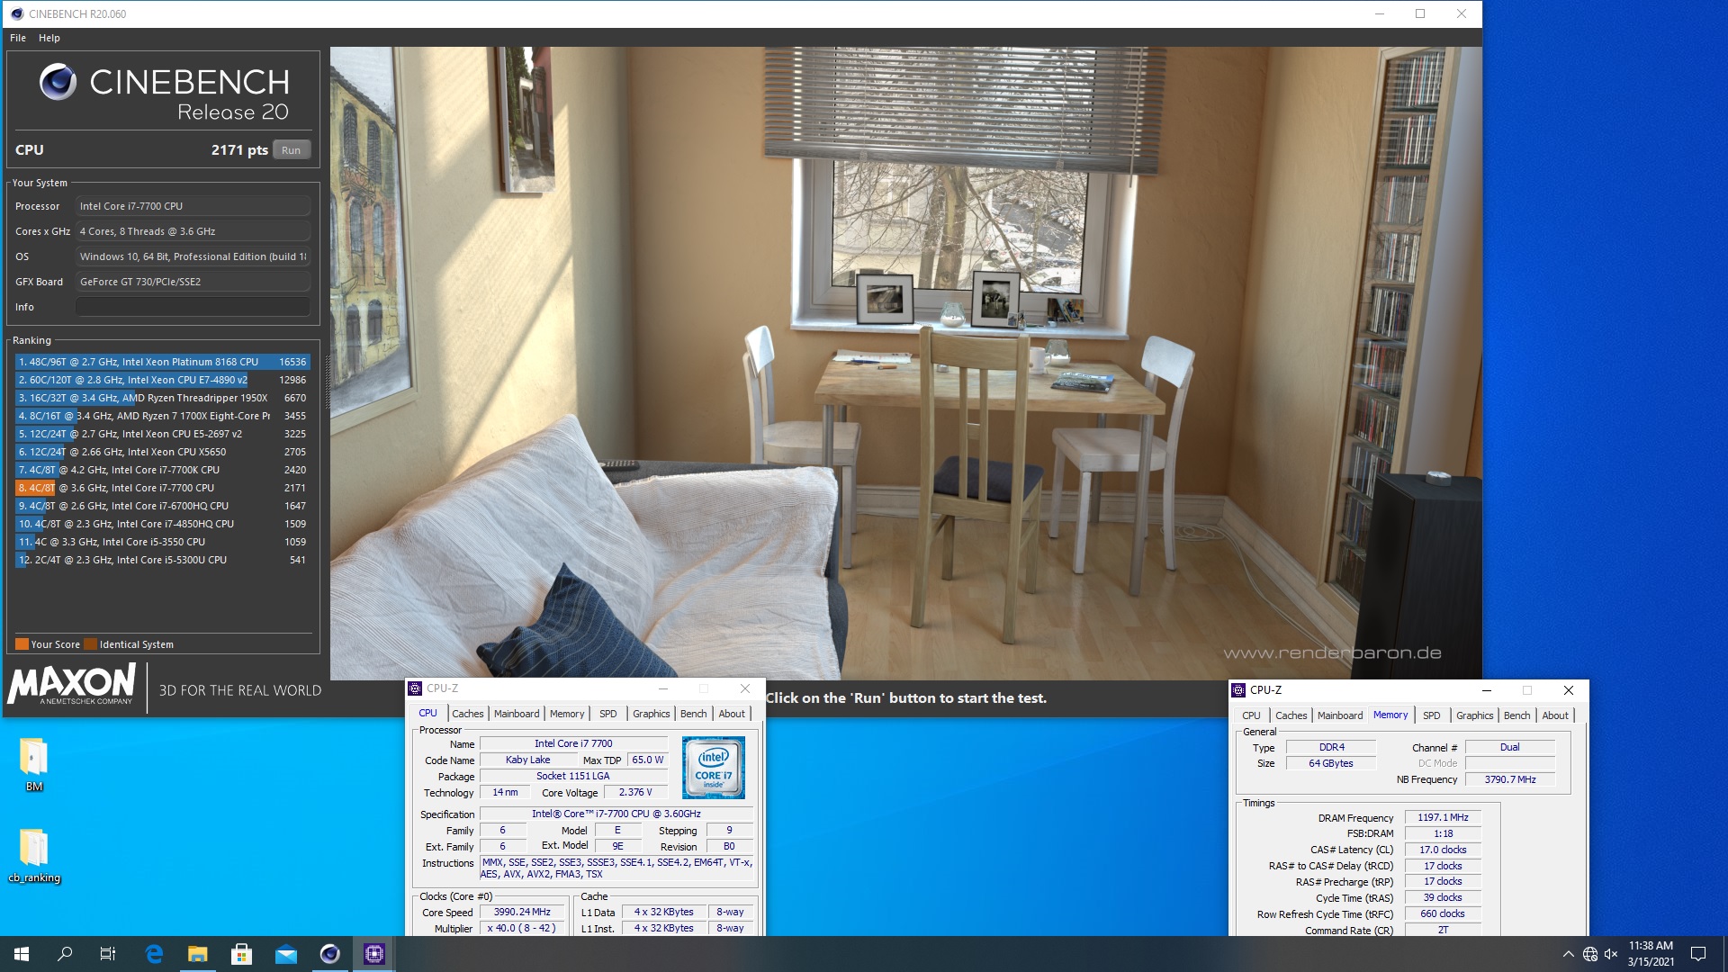Click the taskbar clock and date
Image resolution: width=1728 pixels, height=972 pixels.
coord(1651,954)
